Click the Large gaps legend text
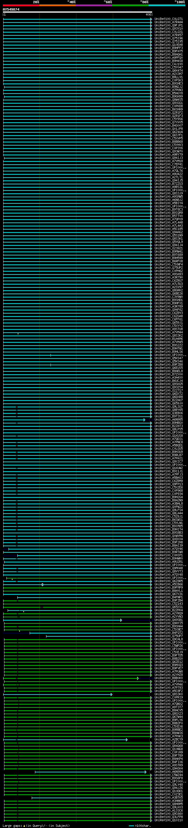This screenshot has height=828, width=188. point(12,826)
